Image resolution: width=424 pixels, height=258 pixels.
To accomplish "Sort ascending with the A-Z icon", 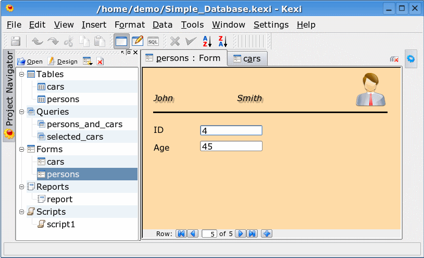I will pos(207,41).
